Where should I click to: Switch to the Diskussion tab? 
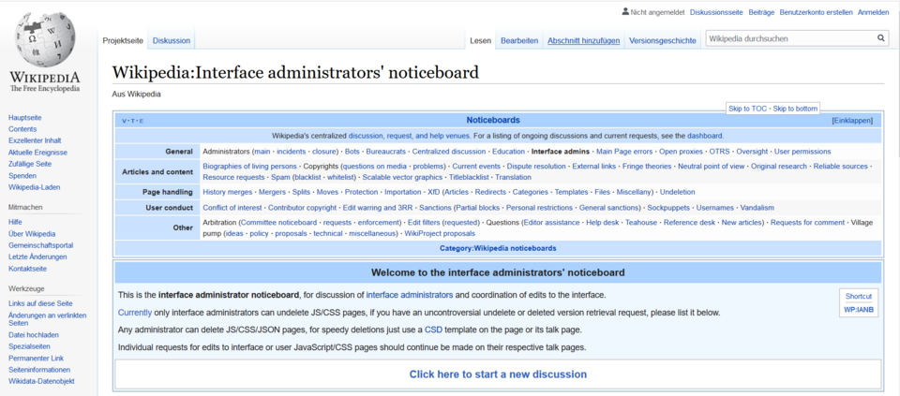tap(171, 40)
